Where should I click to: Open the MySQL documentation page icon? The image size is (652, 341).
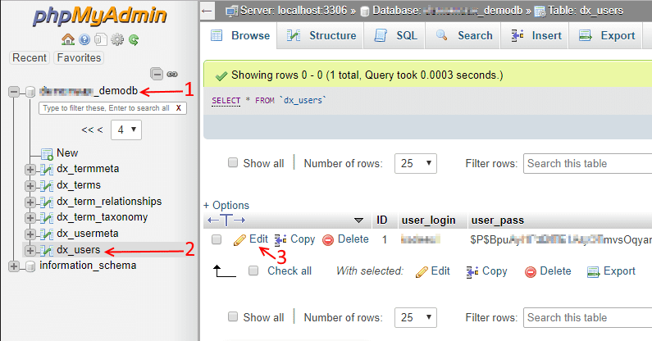pyautogui.click(x=100, y=39)
